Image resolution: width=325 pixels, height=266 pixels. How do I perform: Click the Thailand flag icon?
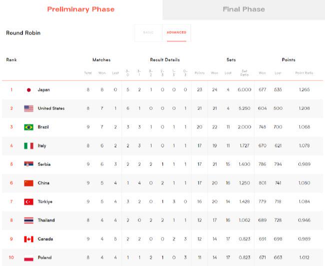click(x=28, y=220)
